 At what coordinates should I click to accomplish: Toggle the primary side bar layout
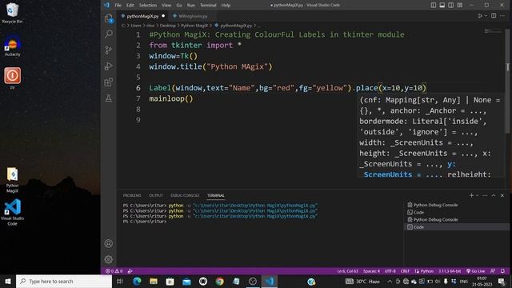coord(434,5)
